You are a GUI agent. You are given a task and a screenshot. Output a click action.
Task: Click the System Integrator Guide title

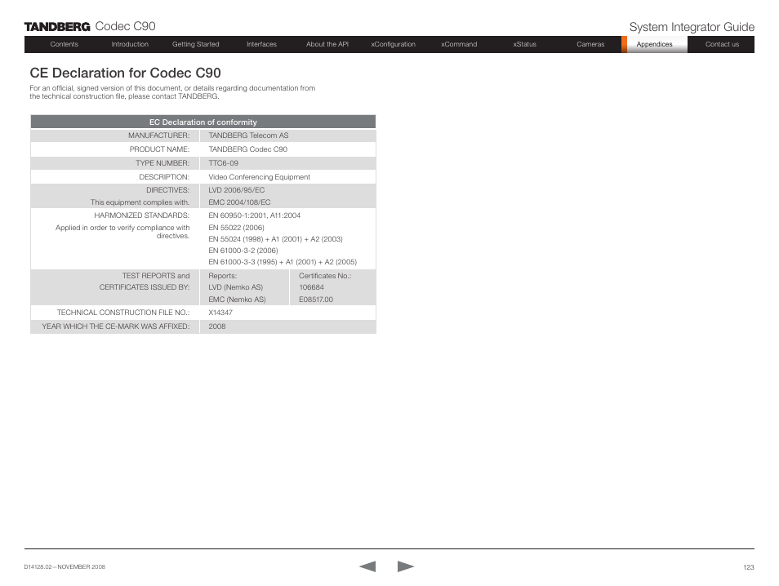click(x=692, y=27)
